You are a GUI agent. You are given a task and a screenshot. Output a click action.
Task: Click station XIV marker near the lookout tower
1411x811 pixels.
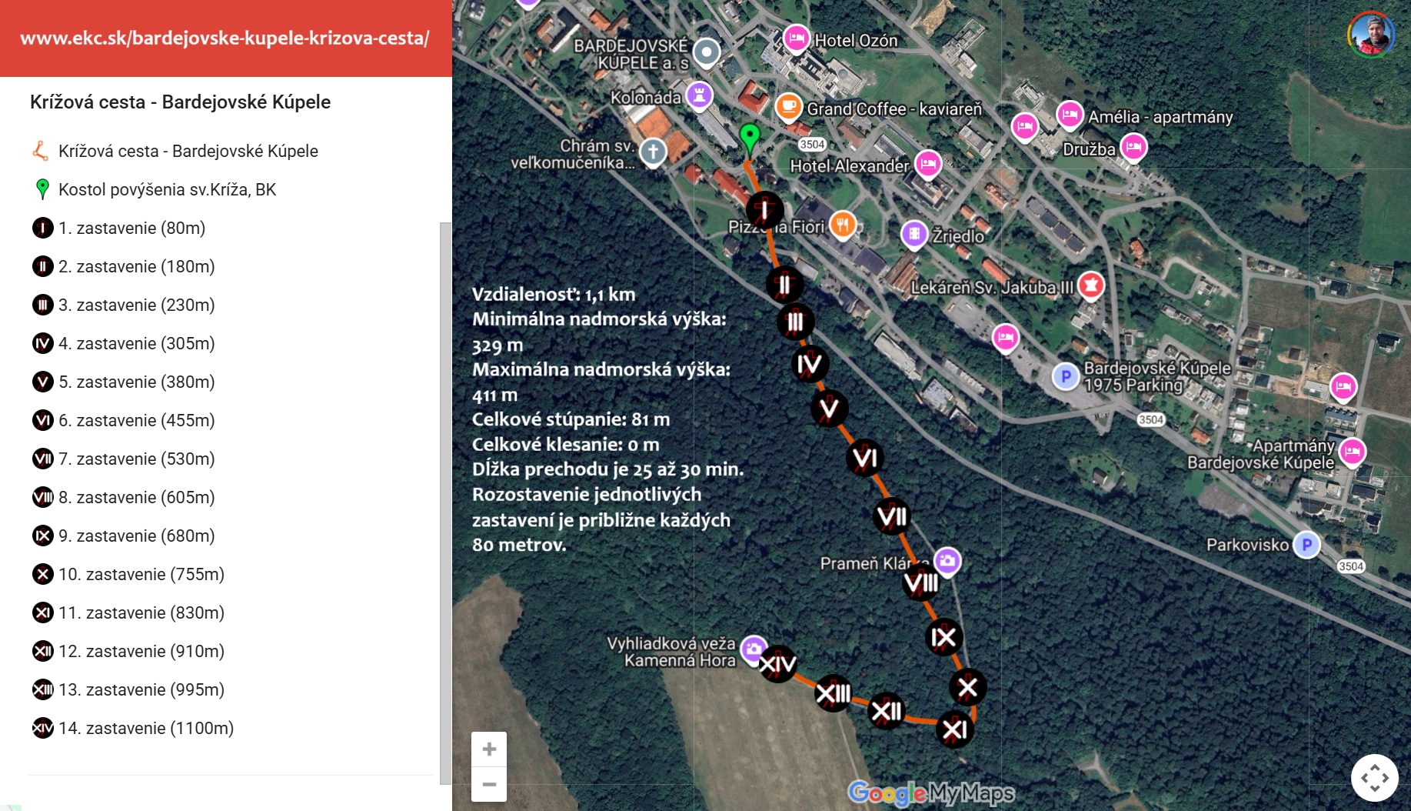point(777,664)
